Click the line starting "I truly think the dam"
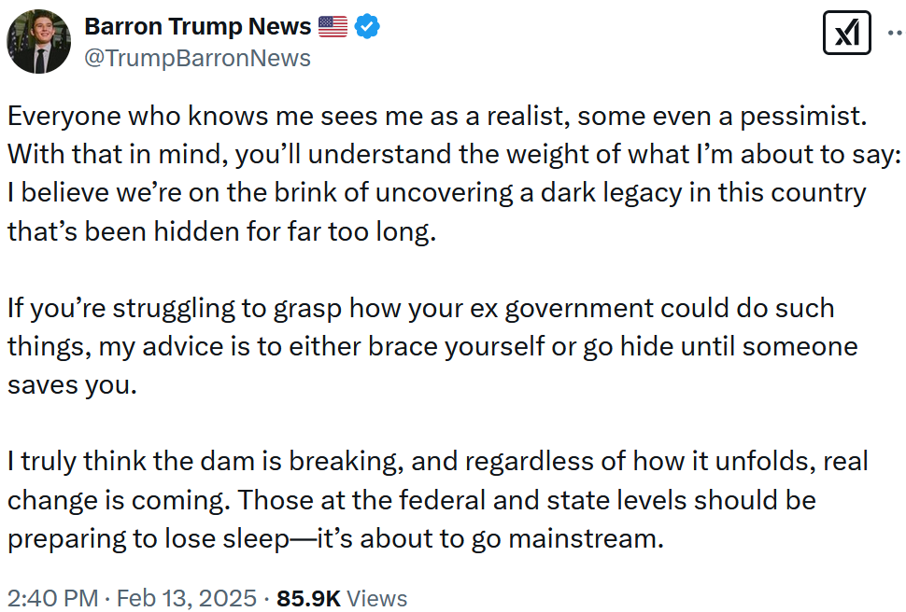Image resolution: width=906 pixels, height=612 pixels. [x=437, y=461]
